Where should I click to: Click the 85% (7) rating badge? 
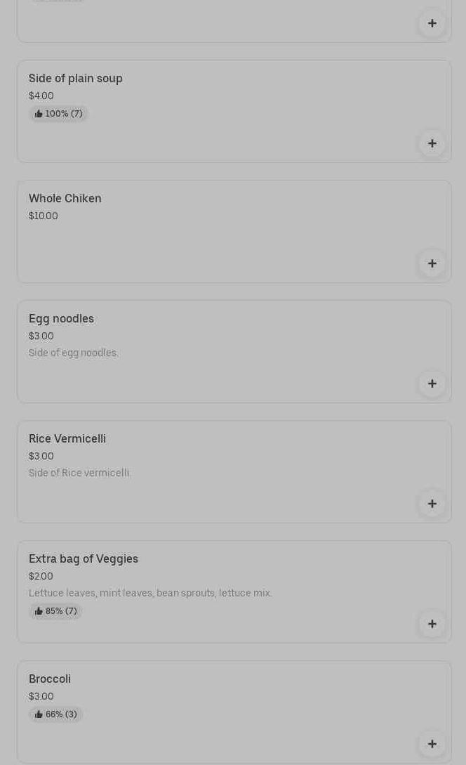(x=56, y=611)
